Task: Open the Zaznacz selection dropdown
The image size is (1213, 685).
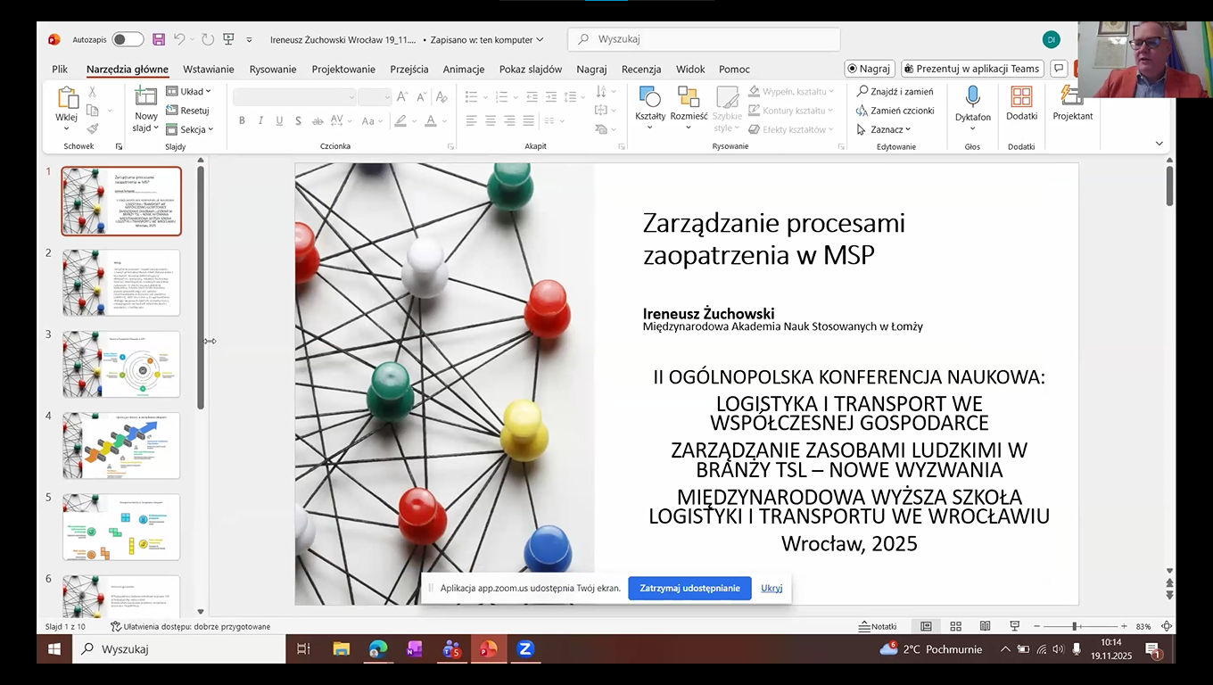Action: pos(884,129)
